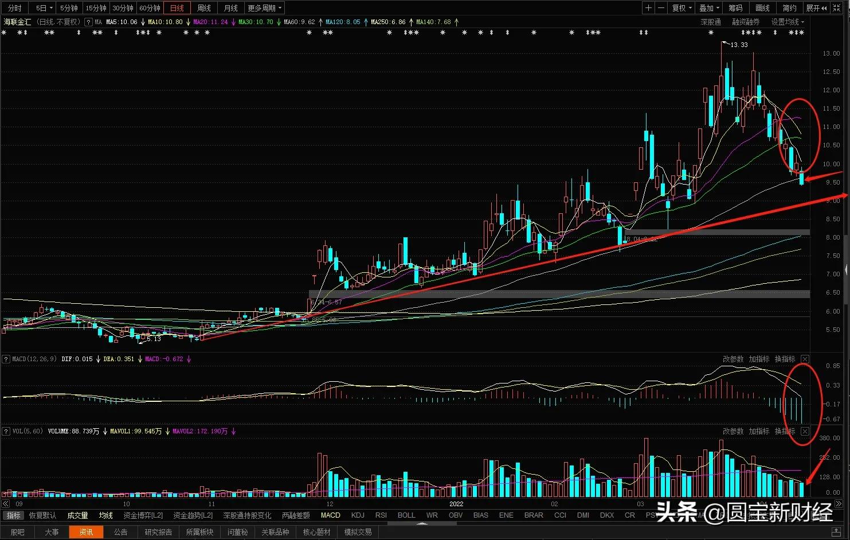This screenshot has height=540, width=850.
Task: Select the 周线 weekly chart tab
Action: pos(204,8)
